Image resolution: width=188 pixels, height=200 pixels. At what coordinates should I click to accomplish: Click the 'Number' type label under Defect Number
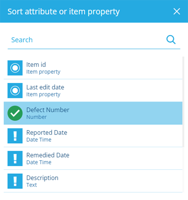point(37,117)
